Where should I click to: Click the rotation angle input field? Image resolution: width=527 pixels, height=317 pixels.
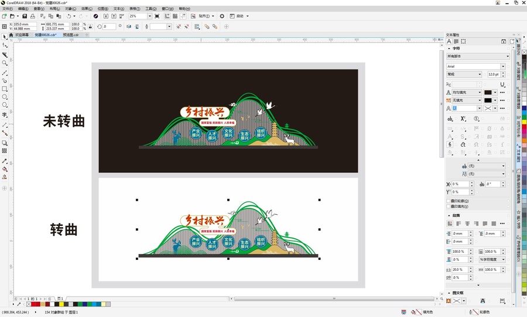point(109,26)
